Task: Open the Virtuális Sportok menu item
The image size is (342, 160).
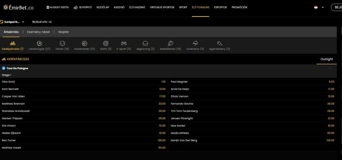Action: pyautogui.click(x=162, y=7)
